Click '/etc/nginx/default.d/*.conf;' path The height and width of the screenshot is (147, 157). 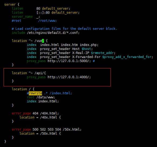click(53, 33)
